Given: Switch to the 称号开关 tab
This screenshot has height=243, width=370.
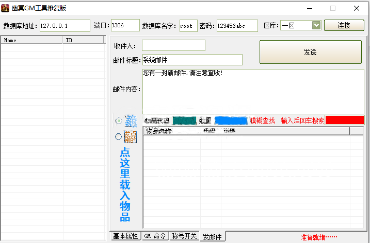Looking at the screenshot, I should click(x=184, y=236).
